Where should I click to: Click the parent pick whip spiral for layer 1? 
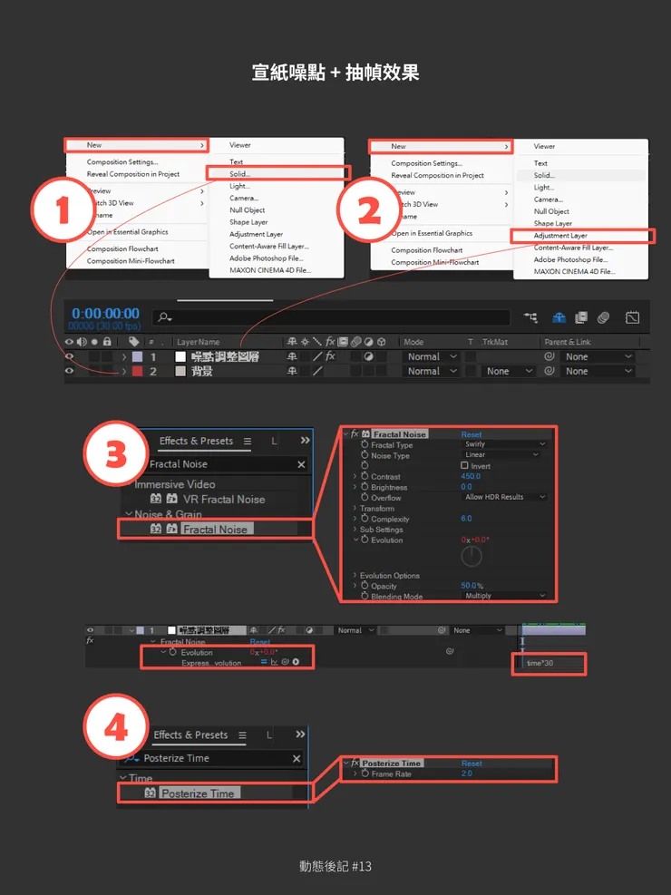pos(549,356)
